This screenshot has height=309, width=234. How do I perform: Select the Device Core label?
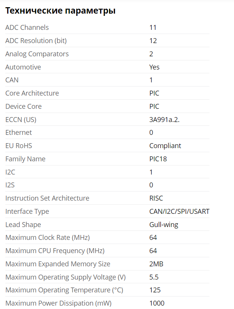[23, 106]
